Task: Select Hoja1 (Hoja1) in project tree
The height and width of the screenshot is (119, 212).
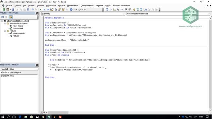Action: (18, 26)
